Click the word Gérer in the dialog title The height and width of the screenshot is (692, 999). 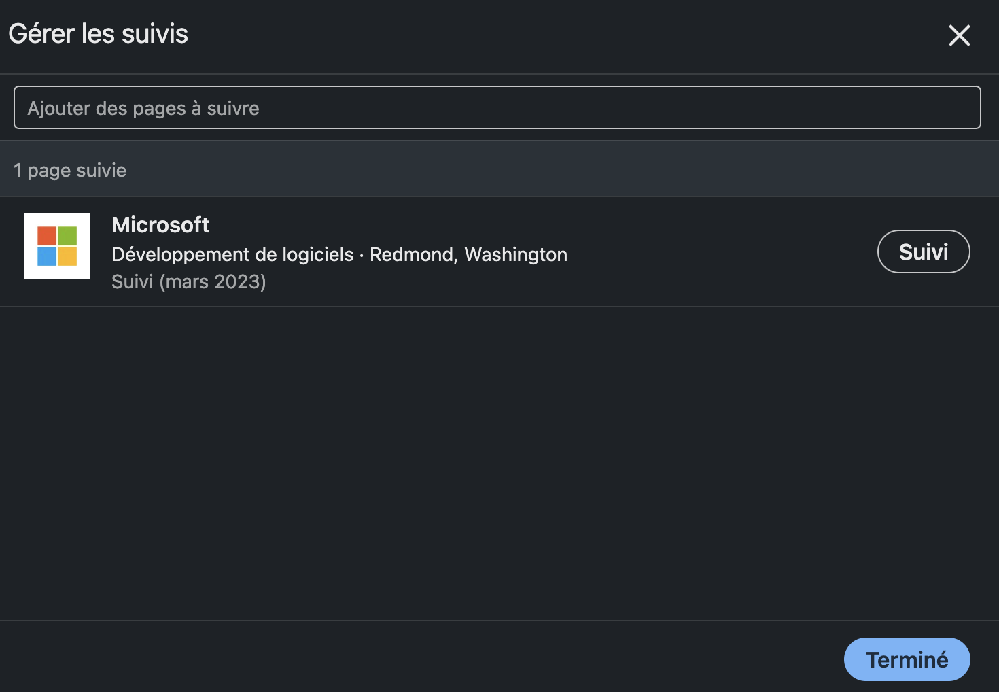[x=41, y=34]
